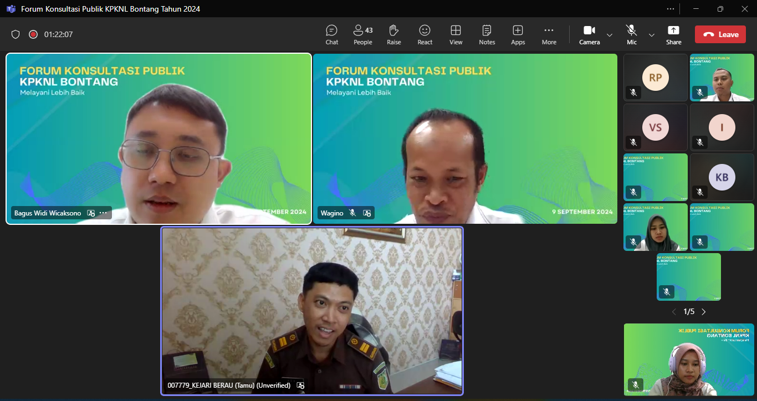Go to the next page of participants

[704, 312]
